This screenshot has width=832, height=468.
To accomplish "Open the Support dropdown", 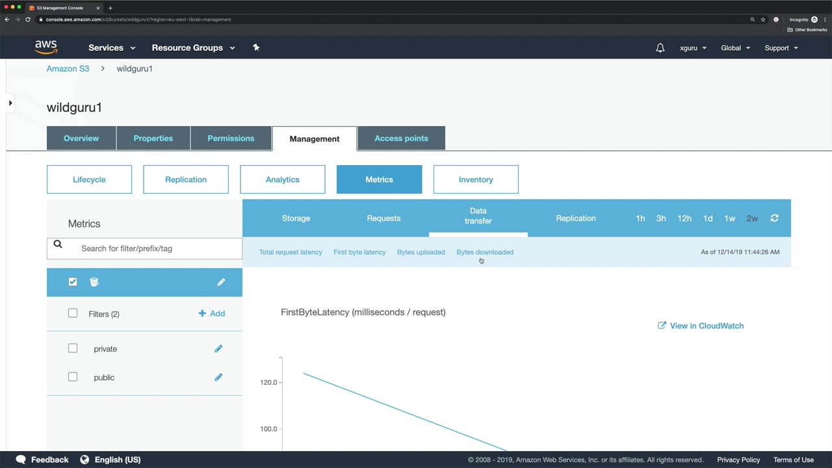I will [x=781, y=47].
